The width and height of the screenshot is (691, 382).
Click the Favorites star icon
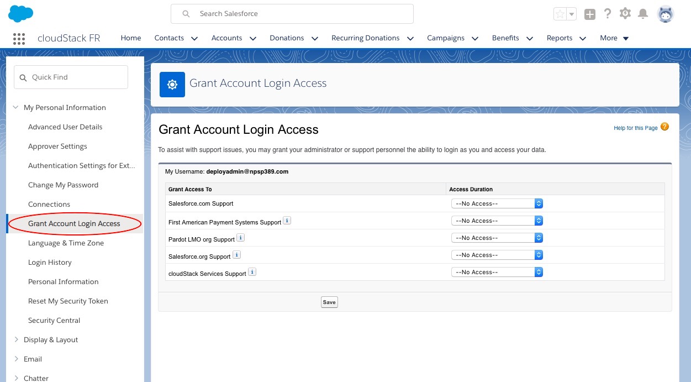pos(560,14)
